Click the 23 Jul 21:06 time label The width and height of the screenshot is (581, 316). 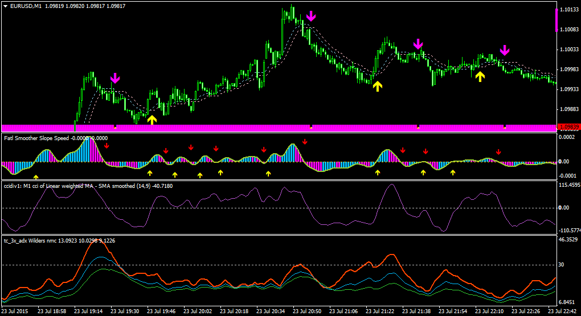pyautogui.click(x=343, y=311)
